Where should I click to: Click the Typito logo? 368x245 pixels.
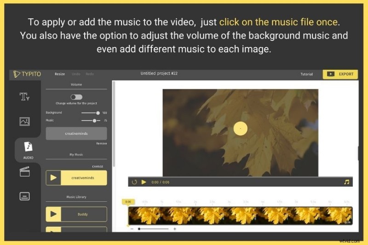(x=27, y=74)
